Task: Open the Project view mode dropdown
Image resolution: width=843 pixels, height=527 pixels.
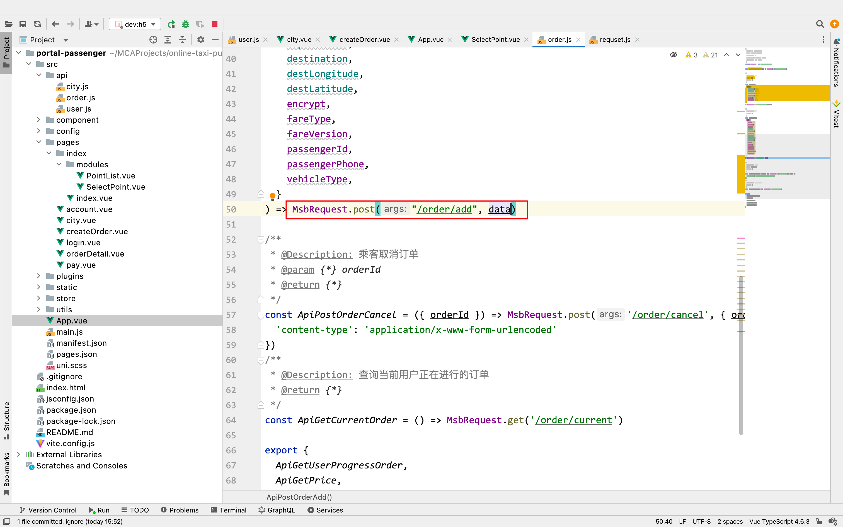Action: tap(66, 40)
